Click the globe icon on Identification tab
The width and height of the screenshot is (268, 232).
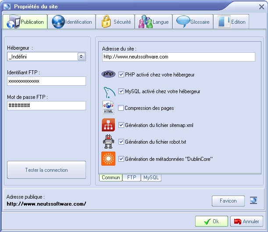[x=58, y=22]
